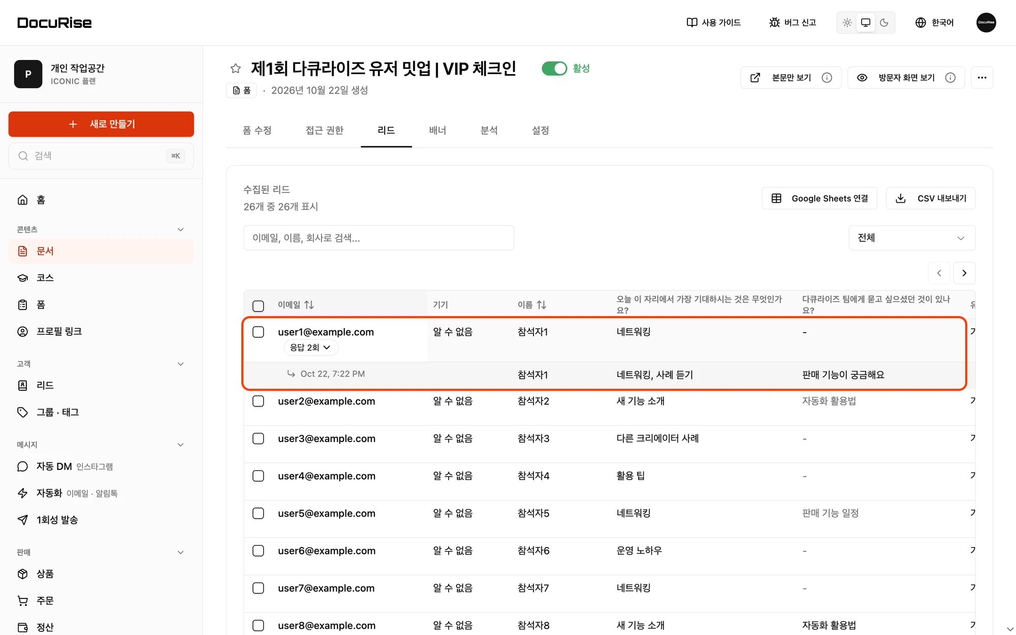Viewport: 1016px width, 635px height.
Task: Open 1회성 발송 page
Action: click(101, 520)
